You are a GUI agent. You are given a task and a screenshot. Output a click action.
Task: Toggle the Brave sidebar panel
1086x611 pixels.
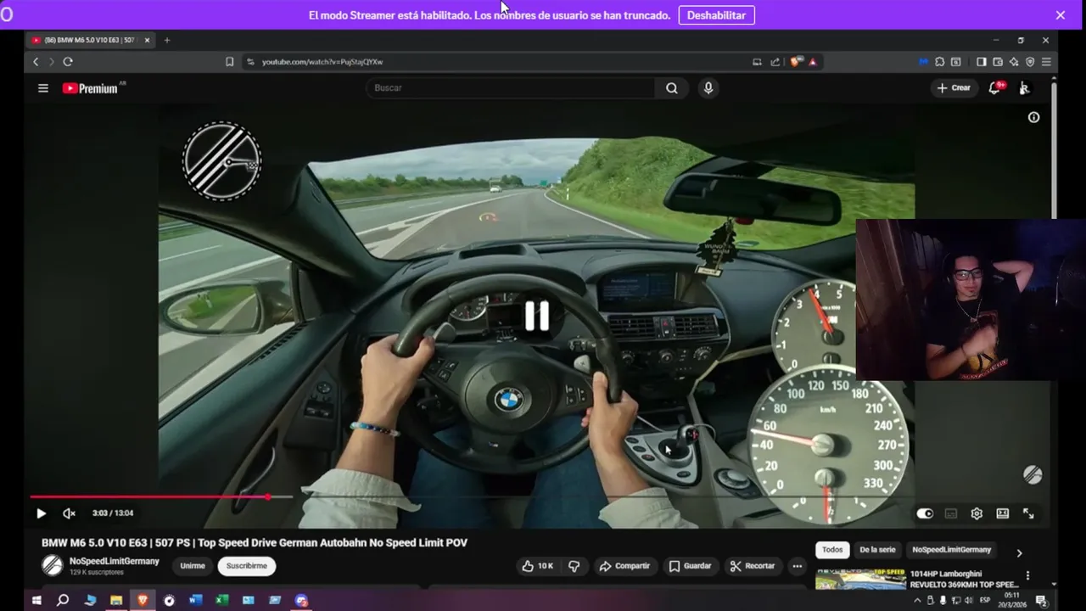[982, 62]
